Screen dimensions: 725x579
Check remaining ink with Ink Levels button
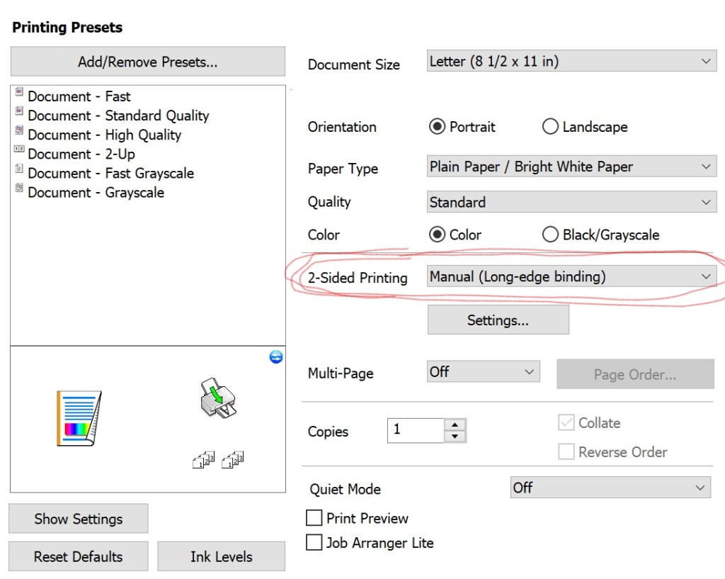click(221, 556)
